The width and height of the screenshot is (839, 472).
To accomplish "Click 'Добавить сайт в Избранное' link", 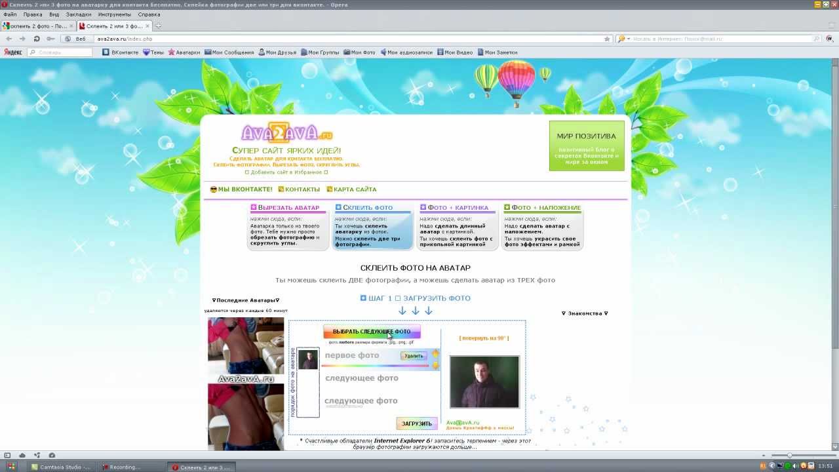I will coord(286,172).
